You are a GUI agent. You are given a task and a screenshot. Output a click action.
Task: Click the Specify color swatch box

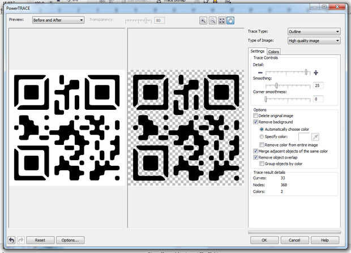pos(304,136)
